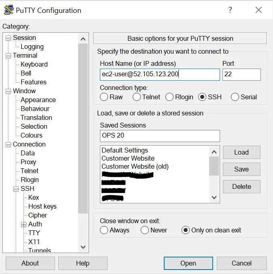Select Customer Website (old) saved session
The image size is (273, 274).
(x=135, y=166)
